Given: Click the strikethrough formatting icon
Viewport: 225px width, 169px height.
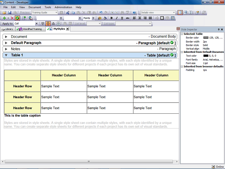Looking at the screenshot, I should (127, 18).
